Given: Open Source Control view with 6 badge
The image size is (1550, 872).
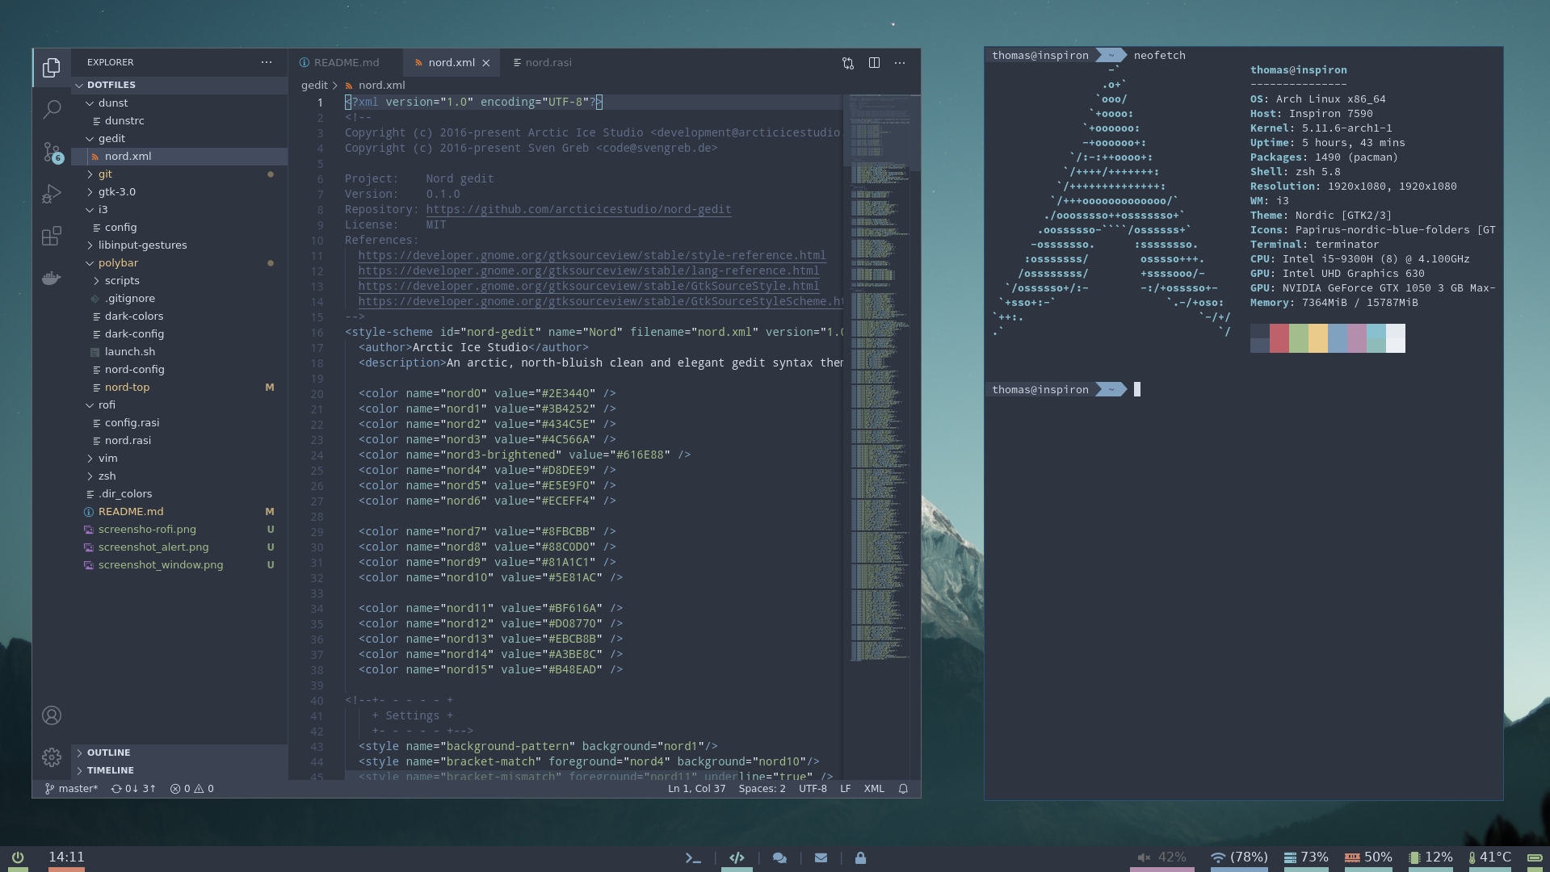Looking at the screenshot, I should (x=52, y=152).
